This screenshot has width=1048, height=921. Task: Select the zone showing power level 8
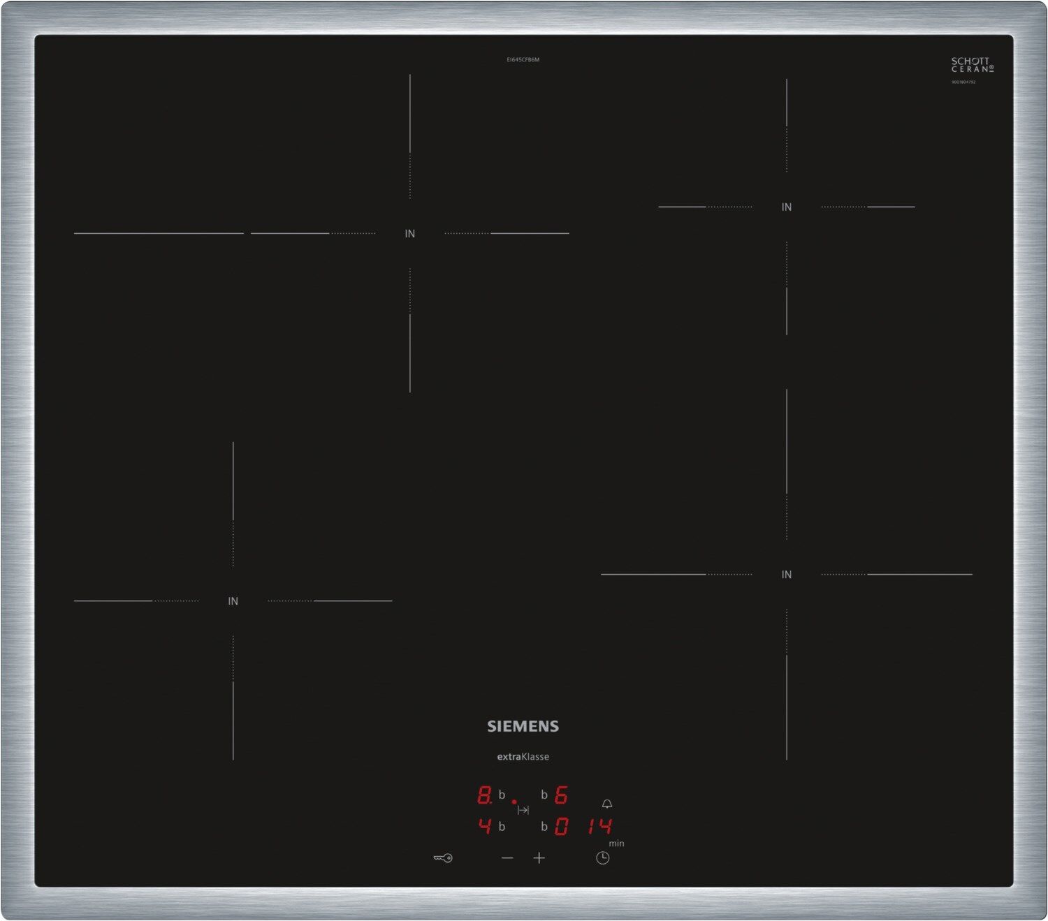[x=484, y=795]
